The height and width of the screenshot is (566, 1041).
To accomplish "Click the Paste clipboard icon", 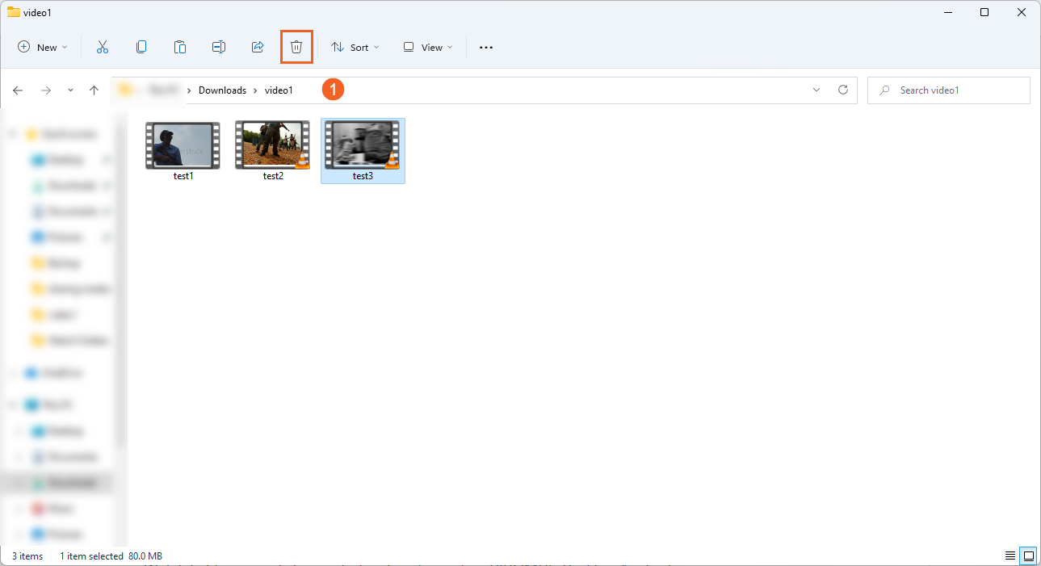I will (x=180, y=48).
